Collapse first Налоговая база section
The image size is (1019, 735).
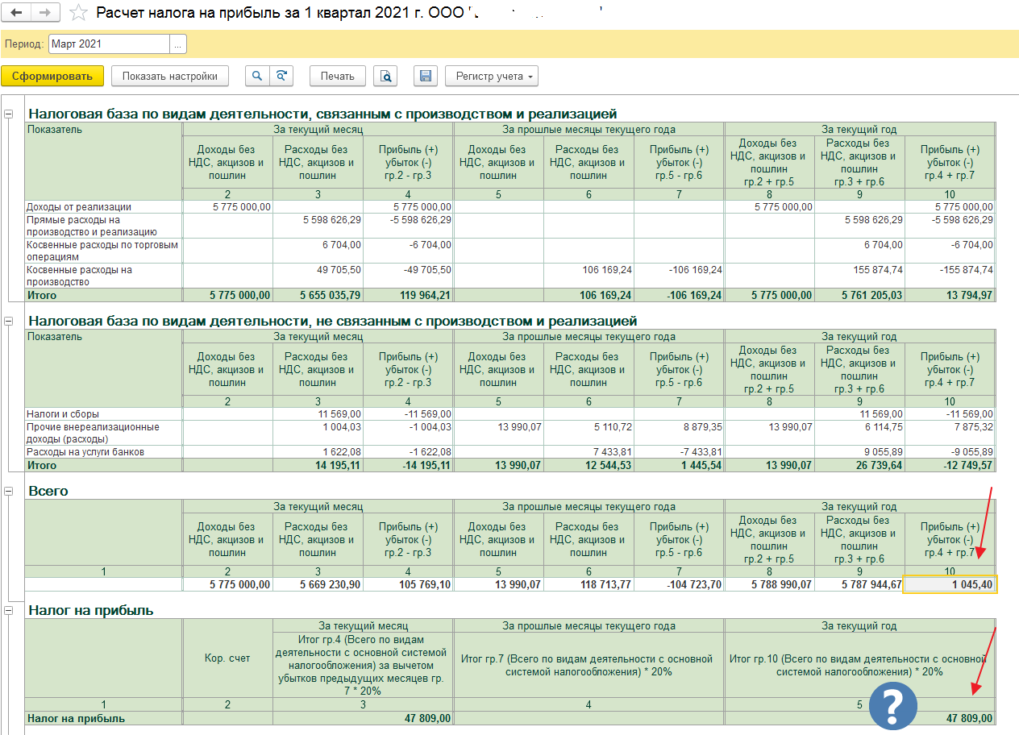pos(9,114)
